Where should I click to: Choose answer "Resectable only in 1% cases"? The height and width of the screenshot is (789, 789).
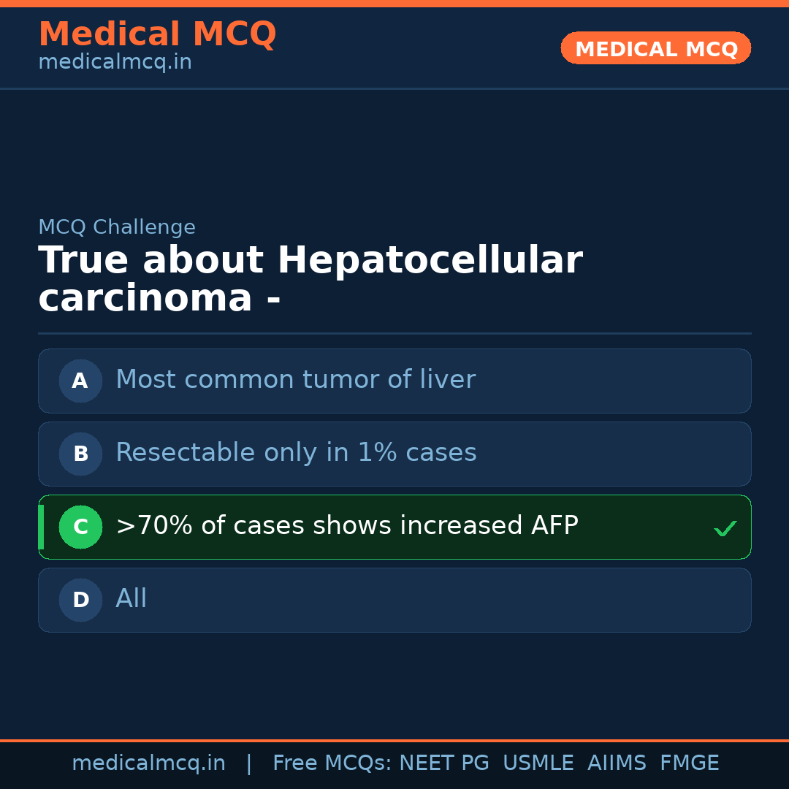click(296, 453)
